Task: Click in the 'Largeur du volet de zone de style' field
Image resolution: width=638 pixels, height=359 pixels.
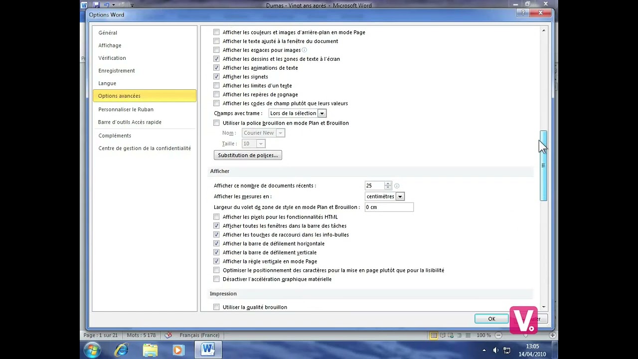Action: pos(389,207)
